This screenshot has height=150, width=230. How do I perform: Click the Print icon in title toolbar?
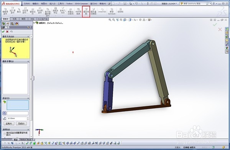point(130,3)
